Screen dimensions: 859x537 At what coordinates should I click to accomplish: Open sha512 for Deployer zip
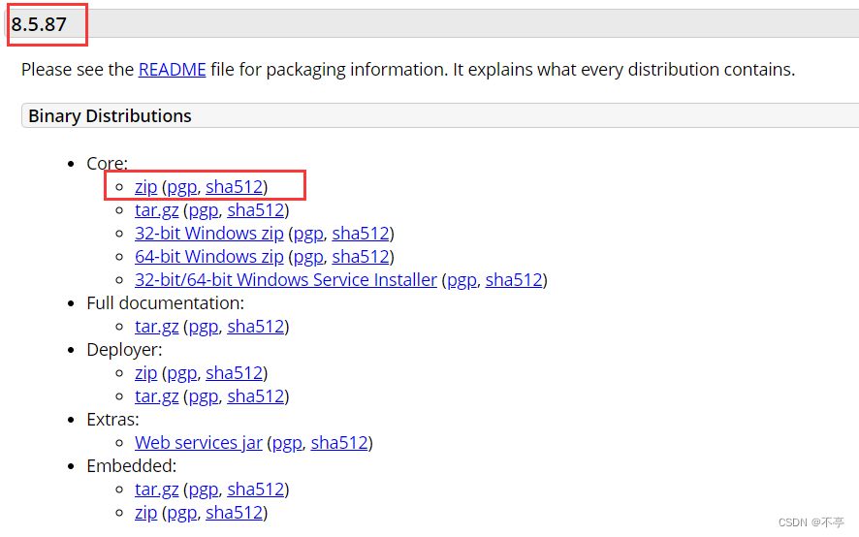235,373
